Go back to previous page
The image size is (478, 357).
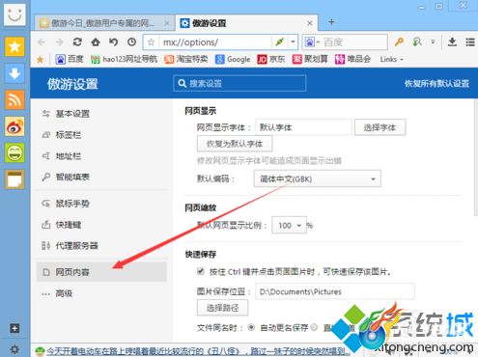[x=42, y=42]
